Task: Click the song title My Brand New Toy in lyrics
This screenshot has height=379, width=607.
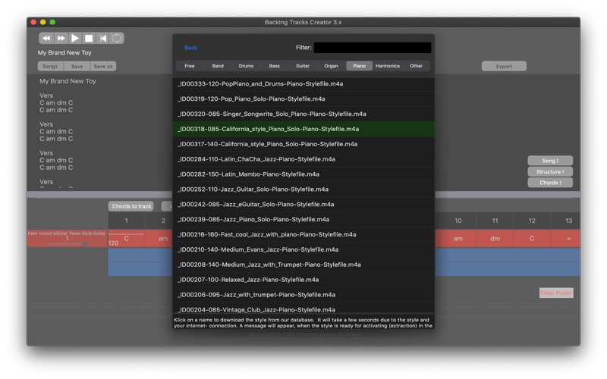Action: click(x=68, y=81)
